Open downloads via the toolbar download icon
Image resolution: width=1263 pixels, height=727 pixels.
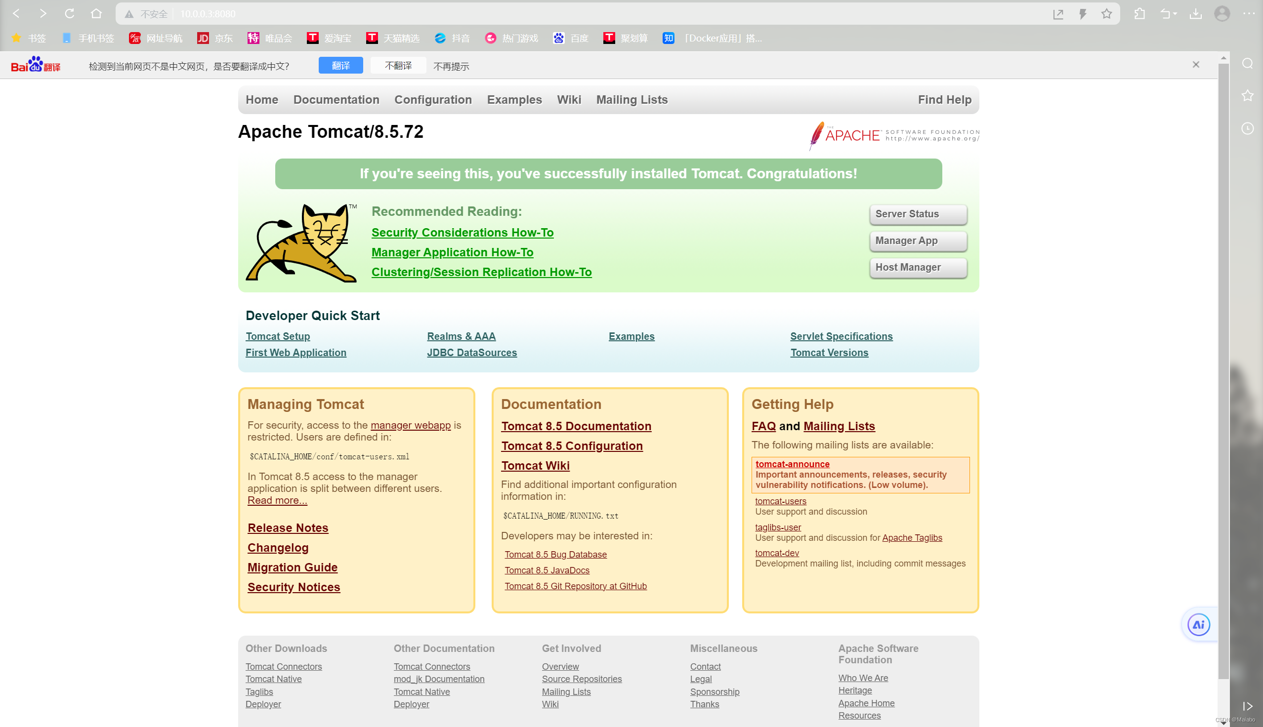click(1195, 13)
